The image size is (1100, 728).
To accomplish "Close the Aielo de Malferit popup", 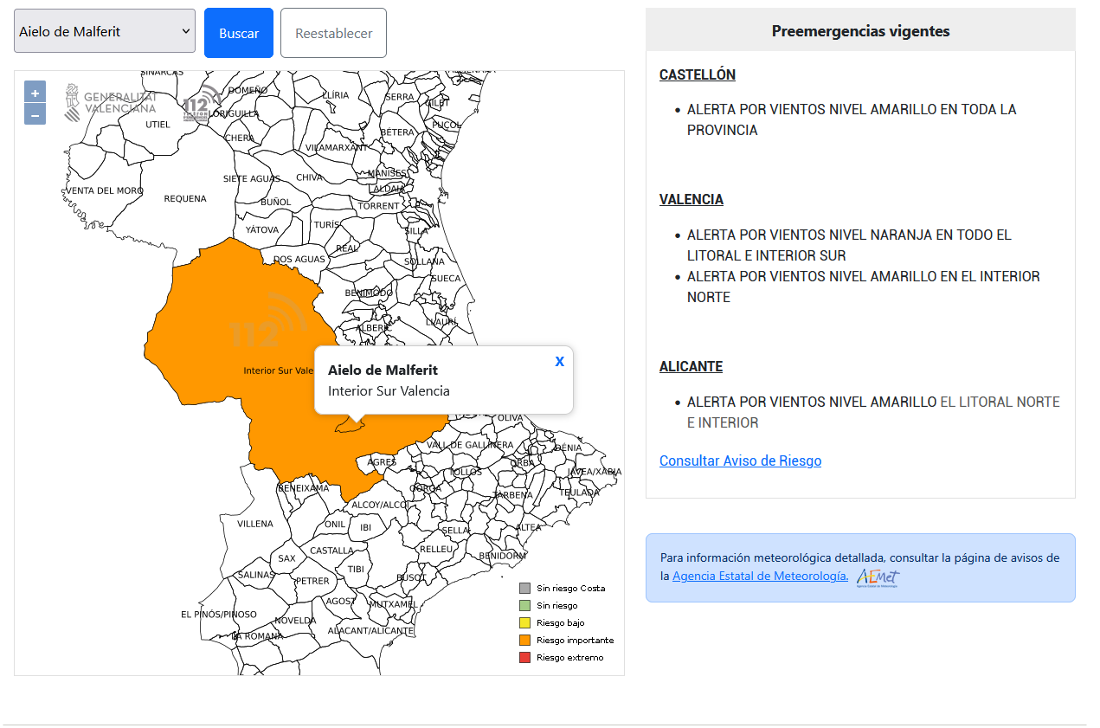I will click(559, 361).
